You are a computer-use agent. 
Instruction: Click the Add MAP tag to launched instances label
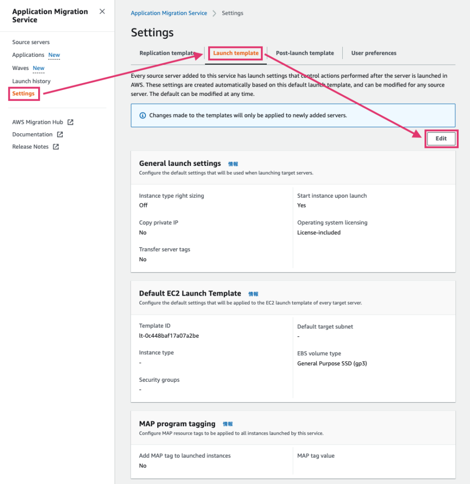coord(185,456)
